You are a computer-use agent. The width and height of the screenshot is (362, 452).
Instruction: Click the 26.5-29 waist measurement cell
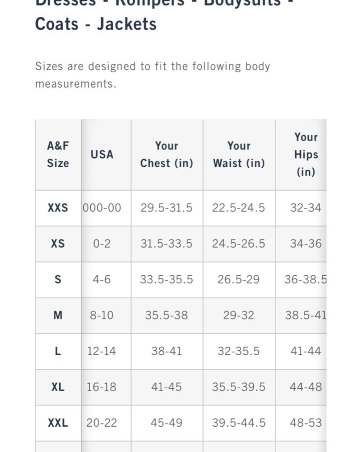click(239, 279)
